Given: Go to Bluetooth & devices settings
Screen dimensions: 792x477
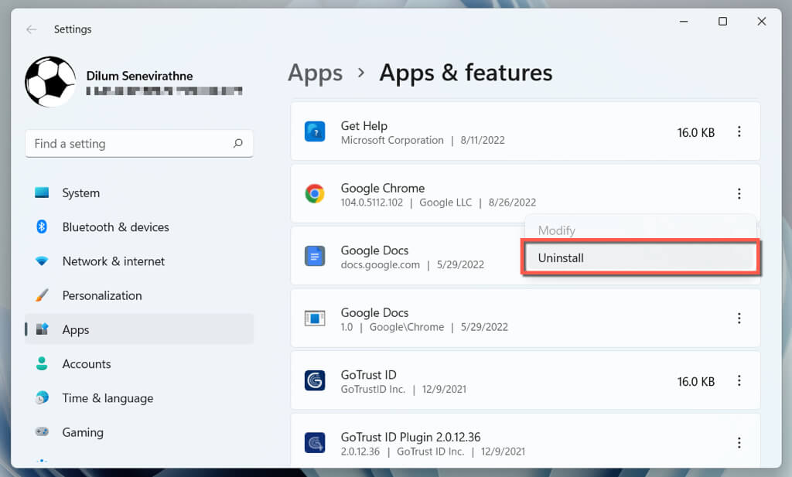Looking at the screenshot, I should [x=139, y=227].
